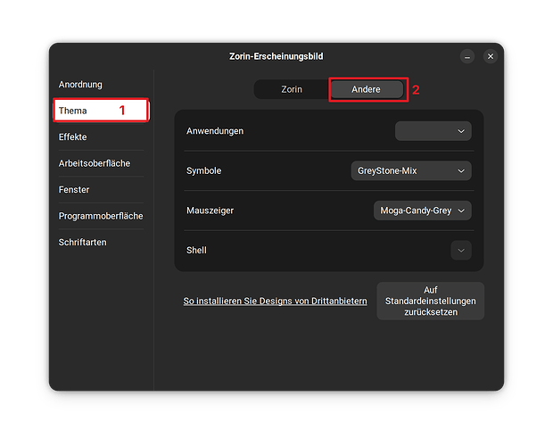Click the Symbole label
The width and height of the screenshot is (553, 446).
point(204,170)
